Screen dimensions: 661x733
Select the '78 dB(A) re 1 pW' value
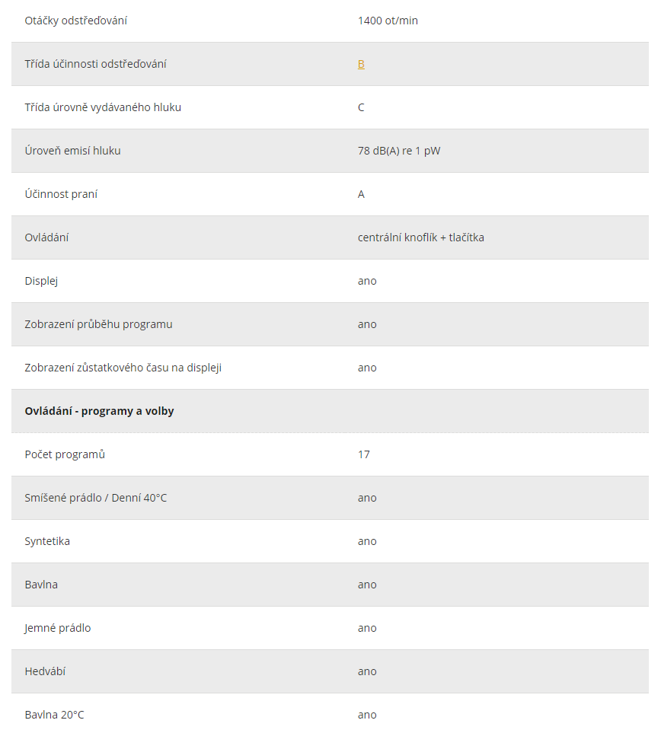399,151
